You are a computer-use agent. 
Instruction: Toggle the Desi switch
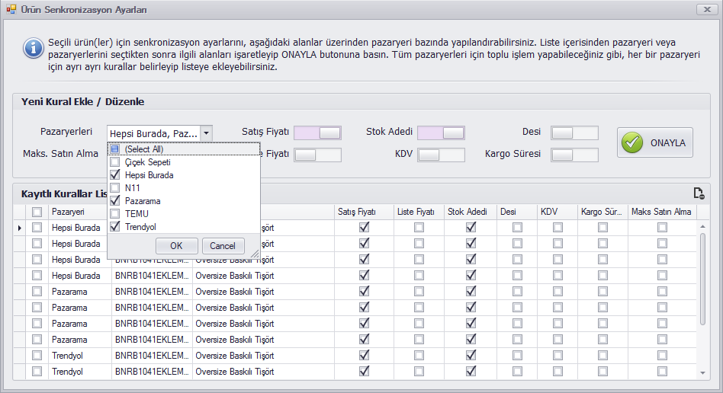tap(574, 133)
